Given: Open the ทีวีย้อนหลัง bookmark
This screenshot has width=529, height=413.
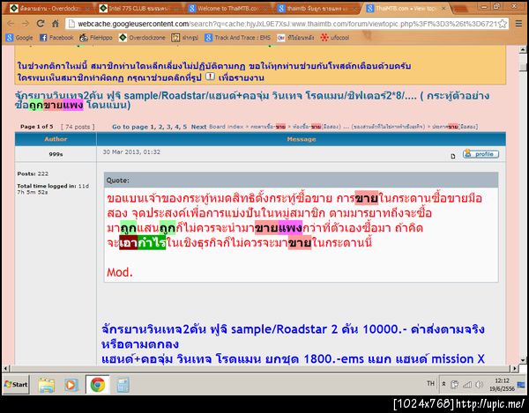Looking at the screenshot, I should tap(295, 38).
